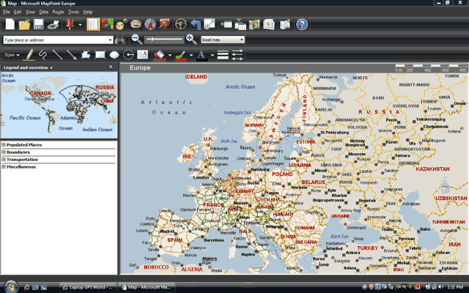Click the full screen map expand icon

point(210,24)
